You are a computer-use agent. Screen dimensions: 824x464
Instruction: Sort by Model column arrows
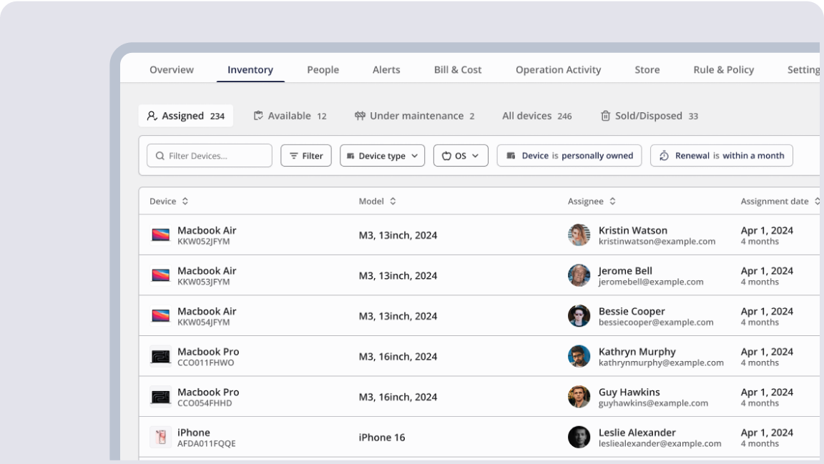pyautogui.click(x=393, y=202)
